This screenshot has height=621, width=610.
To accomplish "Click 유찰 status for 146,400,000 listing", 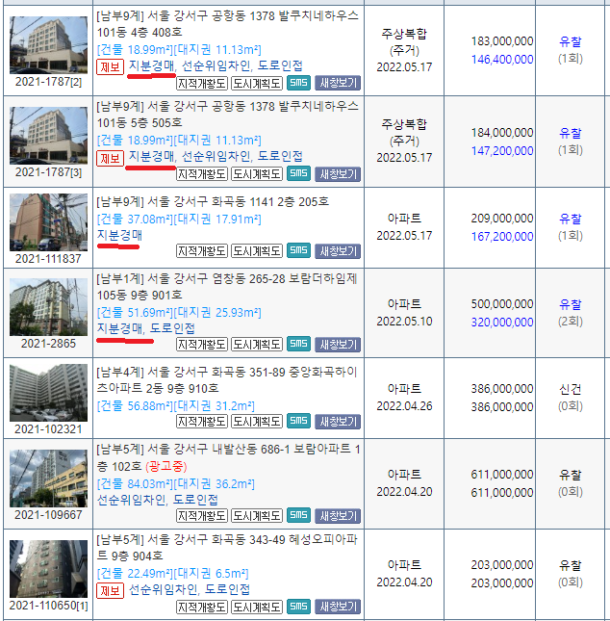I will (x=570, y=41).
